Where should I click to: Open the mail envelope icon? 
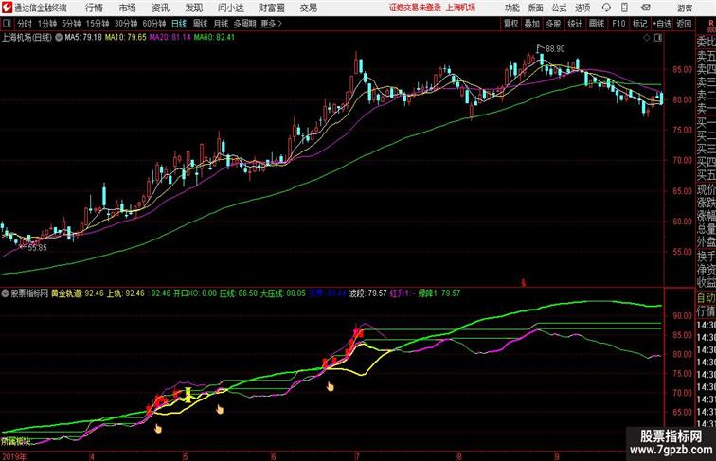tap(646, 8)
